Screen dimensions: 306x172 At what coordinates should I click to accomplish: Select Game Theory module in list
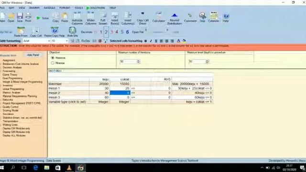[x=10, y=75]
